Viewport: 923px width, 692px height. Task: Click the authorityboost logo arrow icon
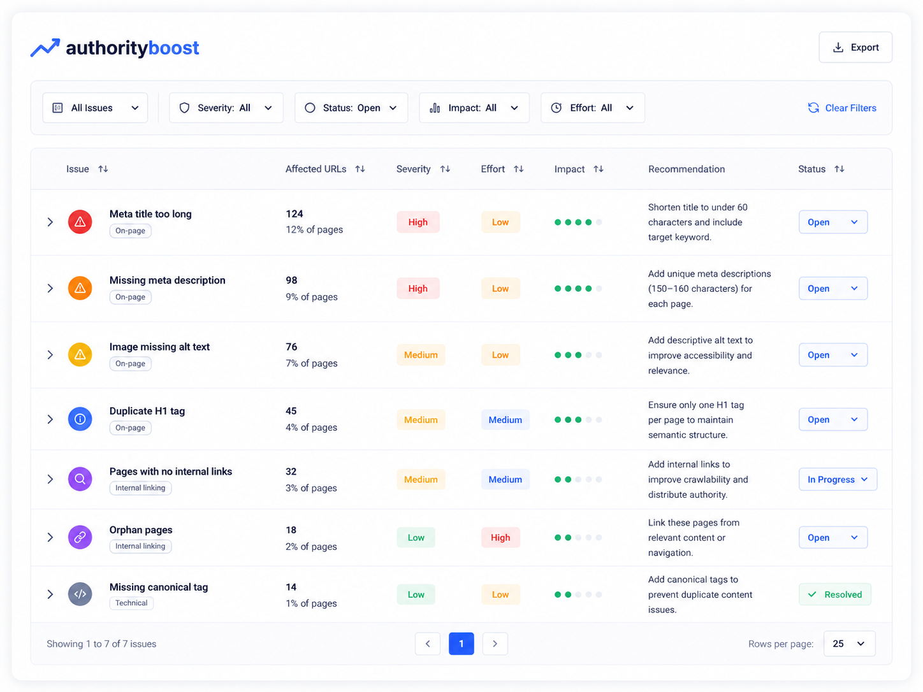[45, 48]
